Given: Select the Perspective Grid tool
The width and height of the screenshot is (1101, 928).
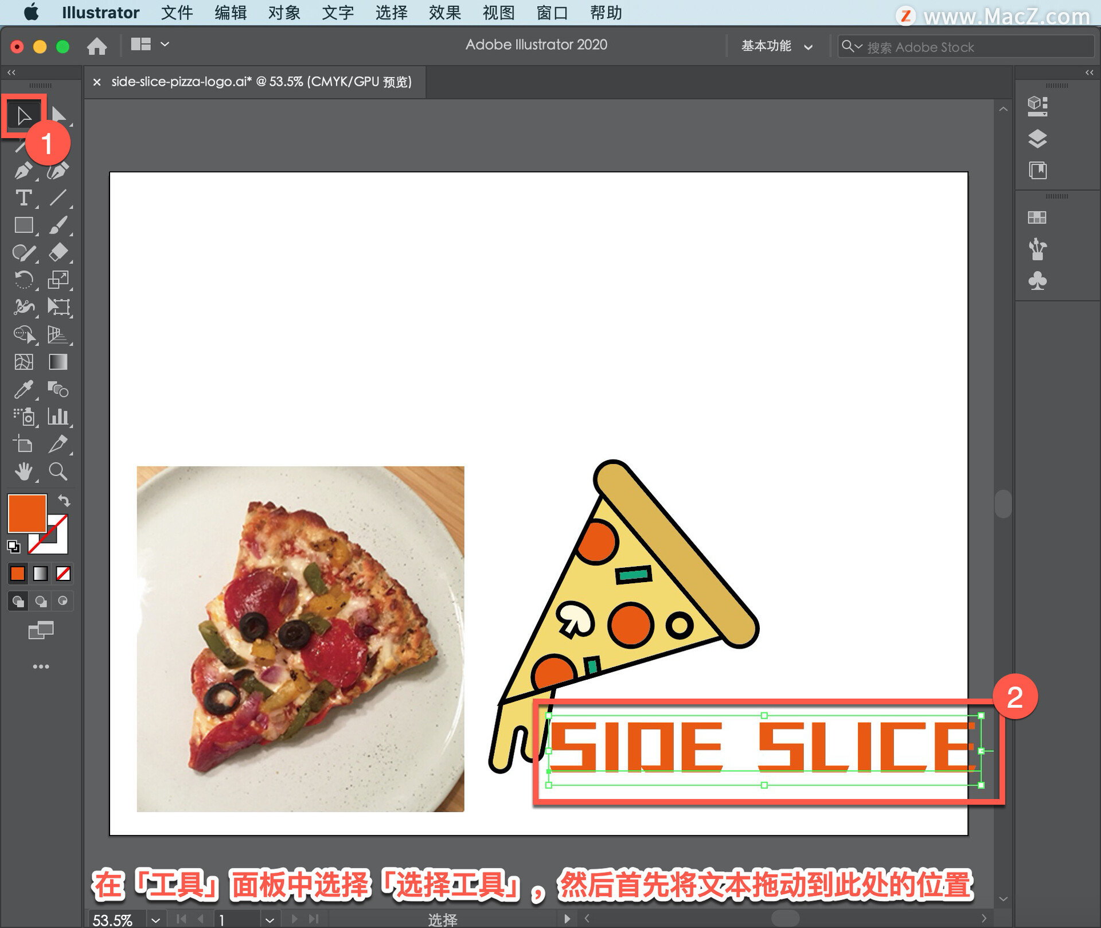Looking at the screenshot, I should point(58,335).
